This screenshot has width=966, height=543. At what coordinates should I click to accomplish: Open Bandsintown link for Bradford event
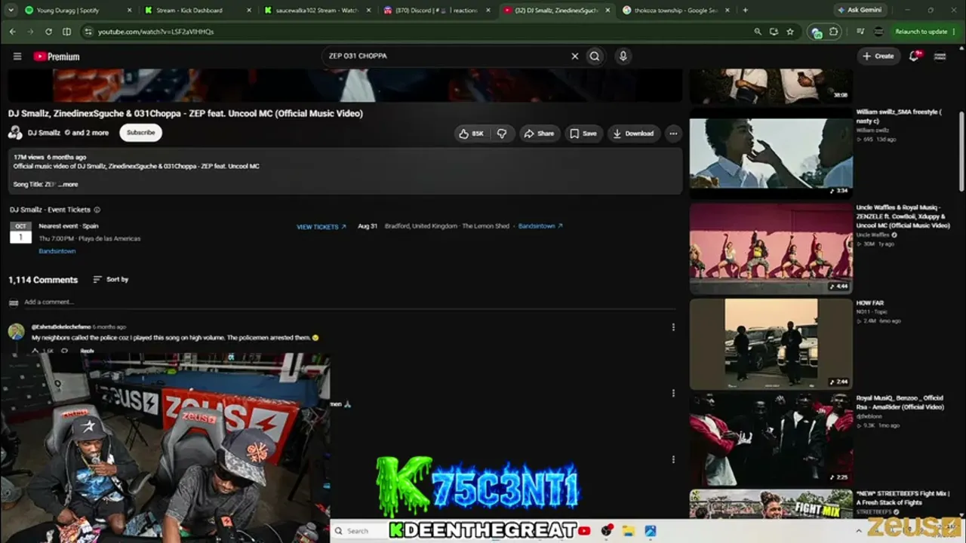coord(540,226)
